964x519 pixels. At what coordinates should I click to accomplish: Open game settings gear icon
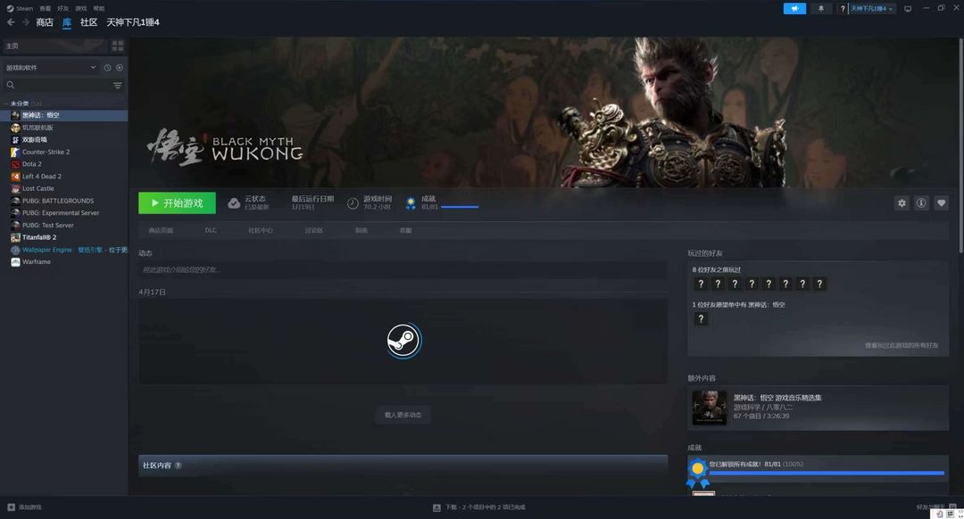pos(902,203)
